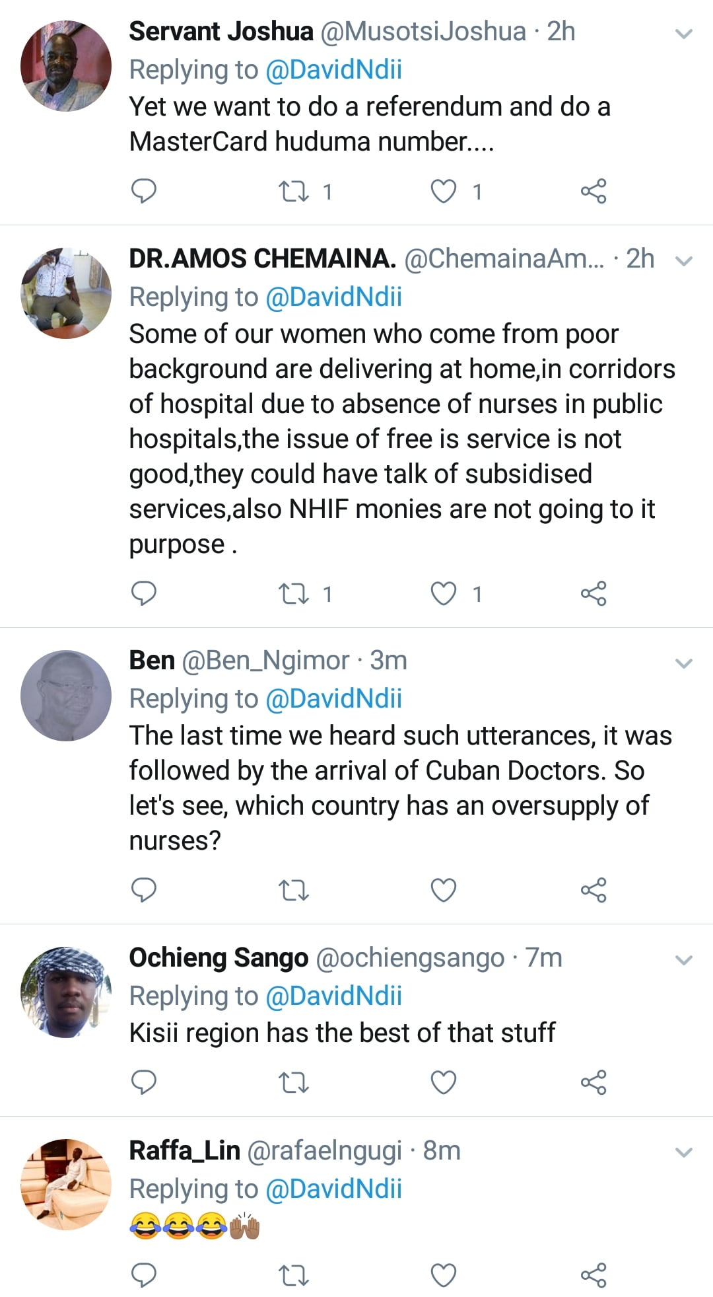Share Raffa_Lin's tweet
713x1297 pixels.
[593, 1275]
